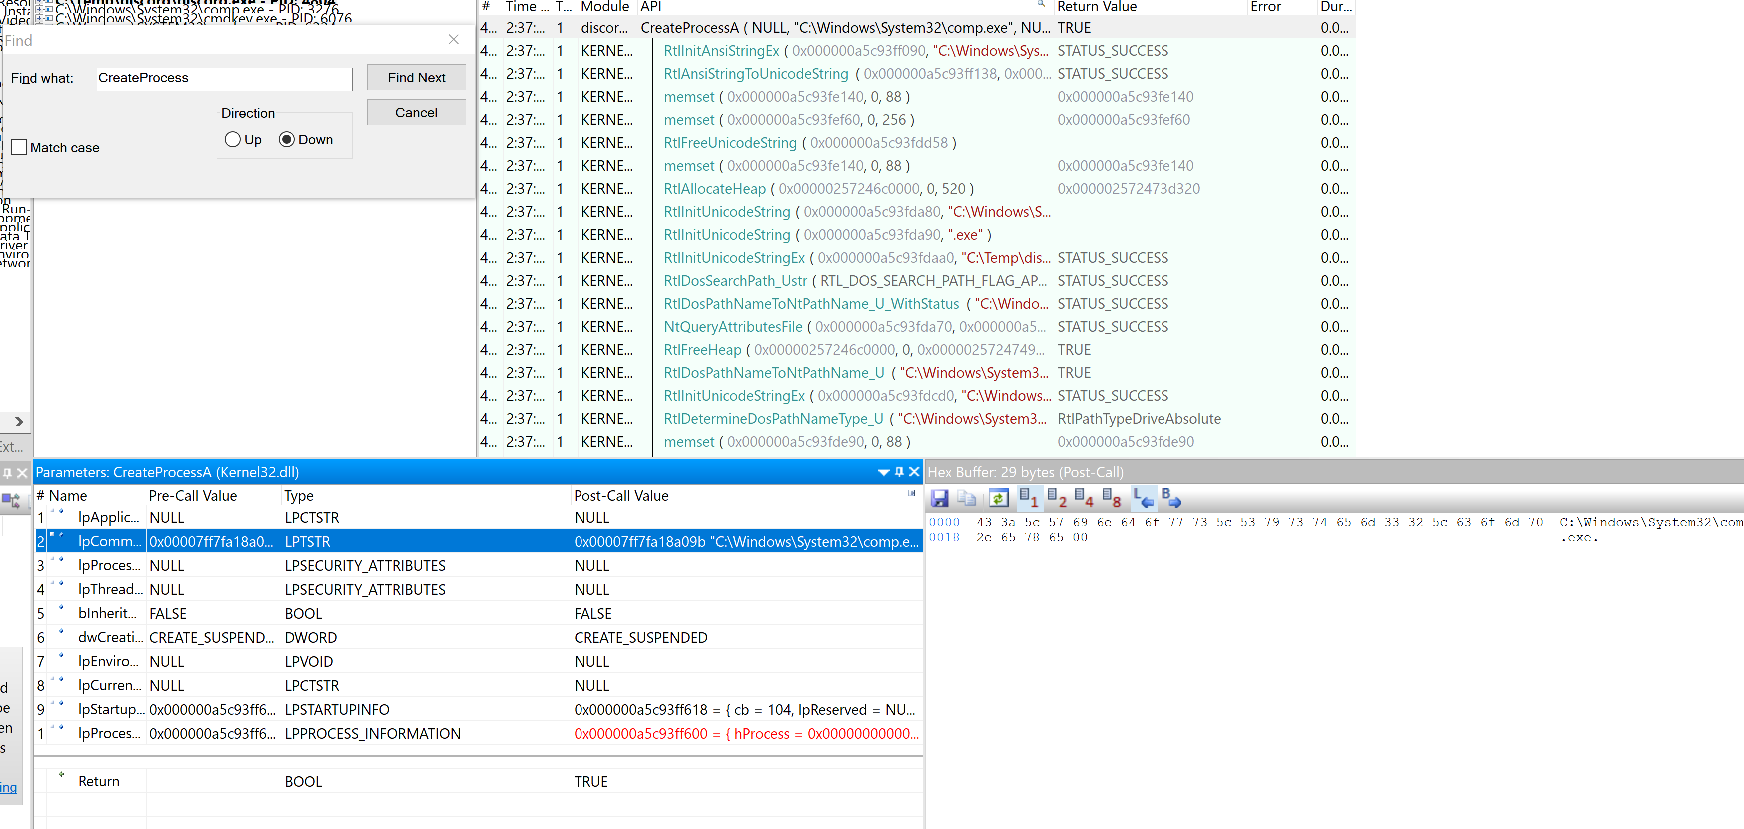Click the blue diamond icon for lpEnviro parameter

point(61,654)
